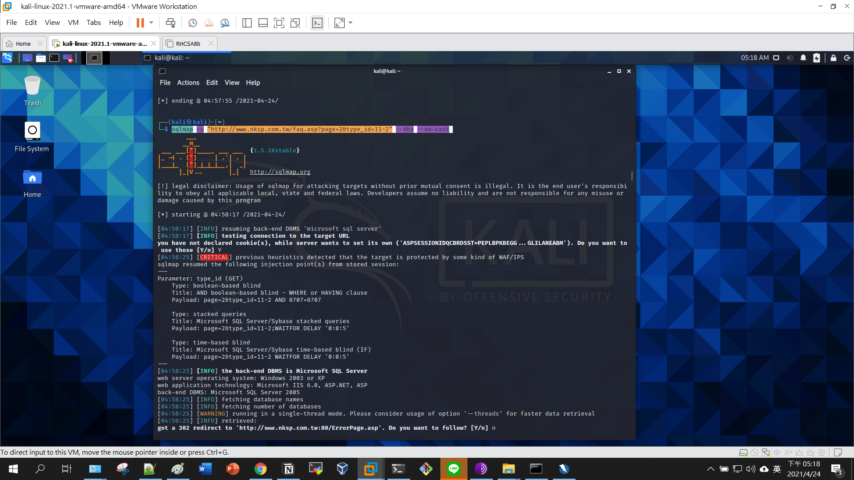Open Windows Task View
Screen dimensions: 854x480
click(67, 469)
